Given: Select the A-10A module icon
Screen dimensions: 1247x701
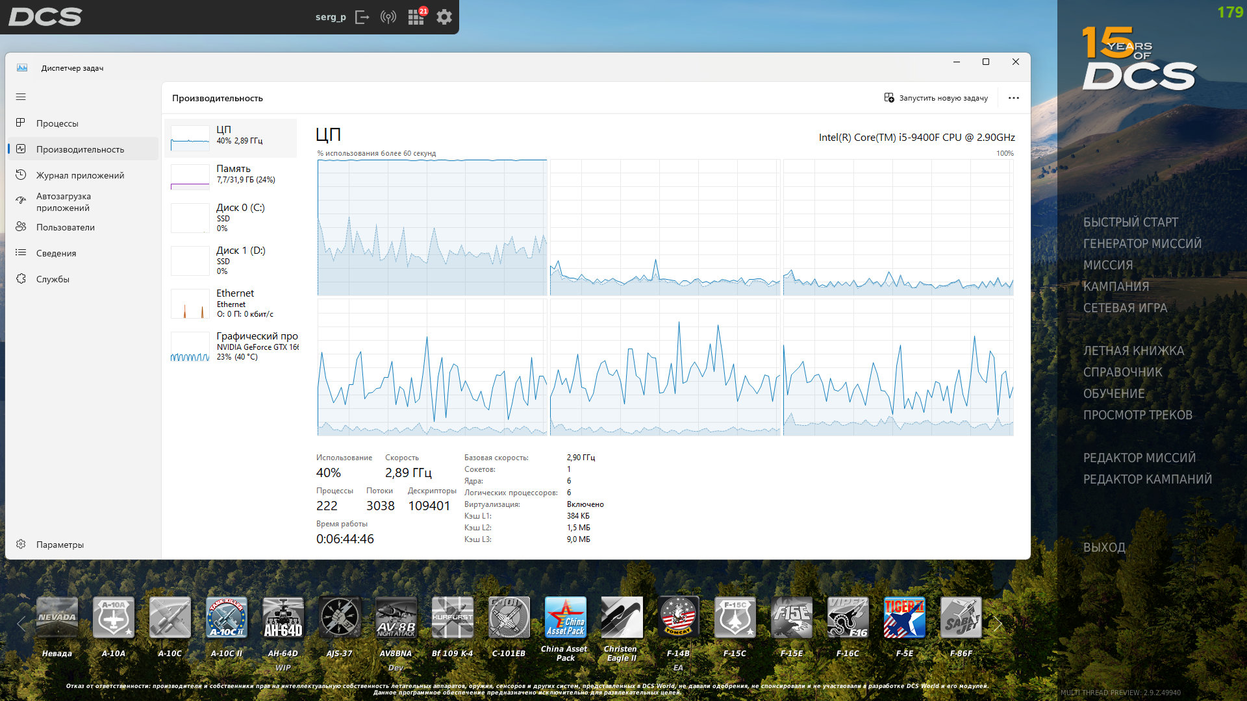Looking at the screenshot, I should [114, 617].
